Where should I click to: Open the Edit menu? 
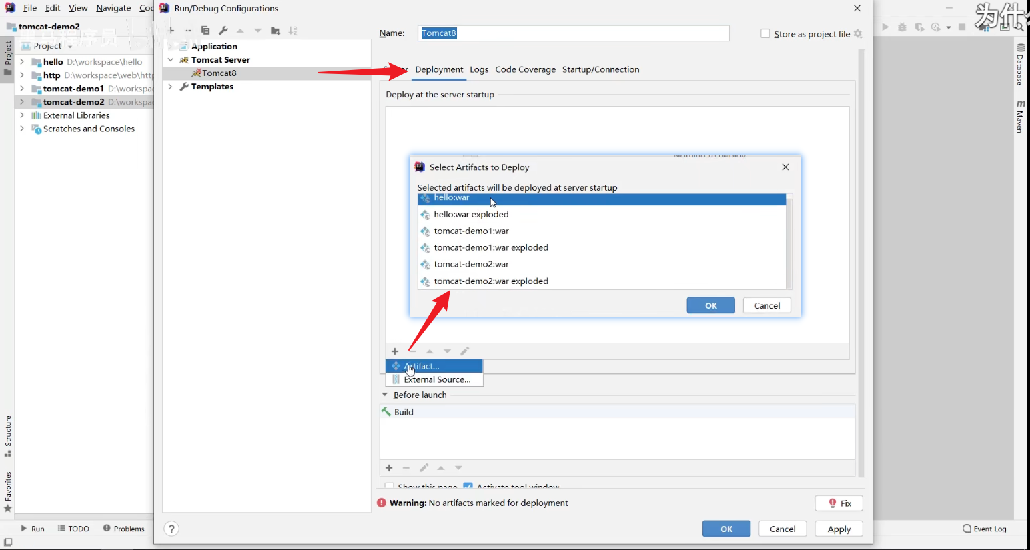tap(53, 8)
